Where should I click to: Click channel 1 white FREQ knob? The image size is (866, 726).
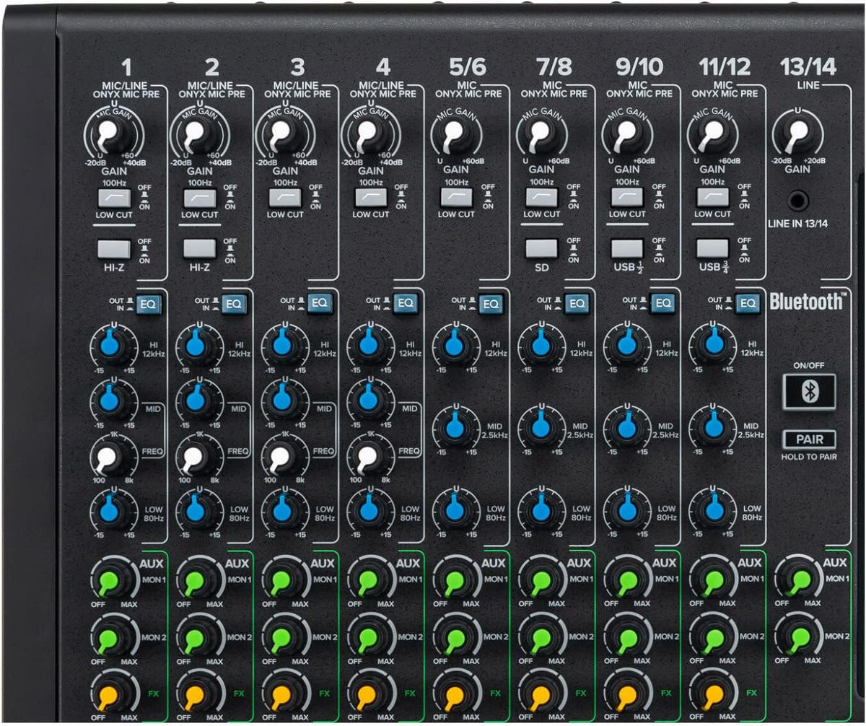[x=108, y=458]
